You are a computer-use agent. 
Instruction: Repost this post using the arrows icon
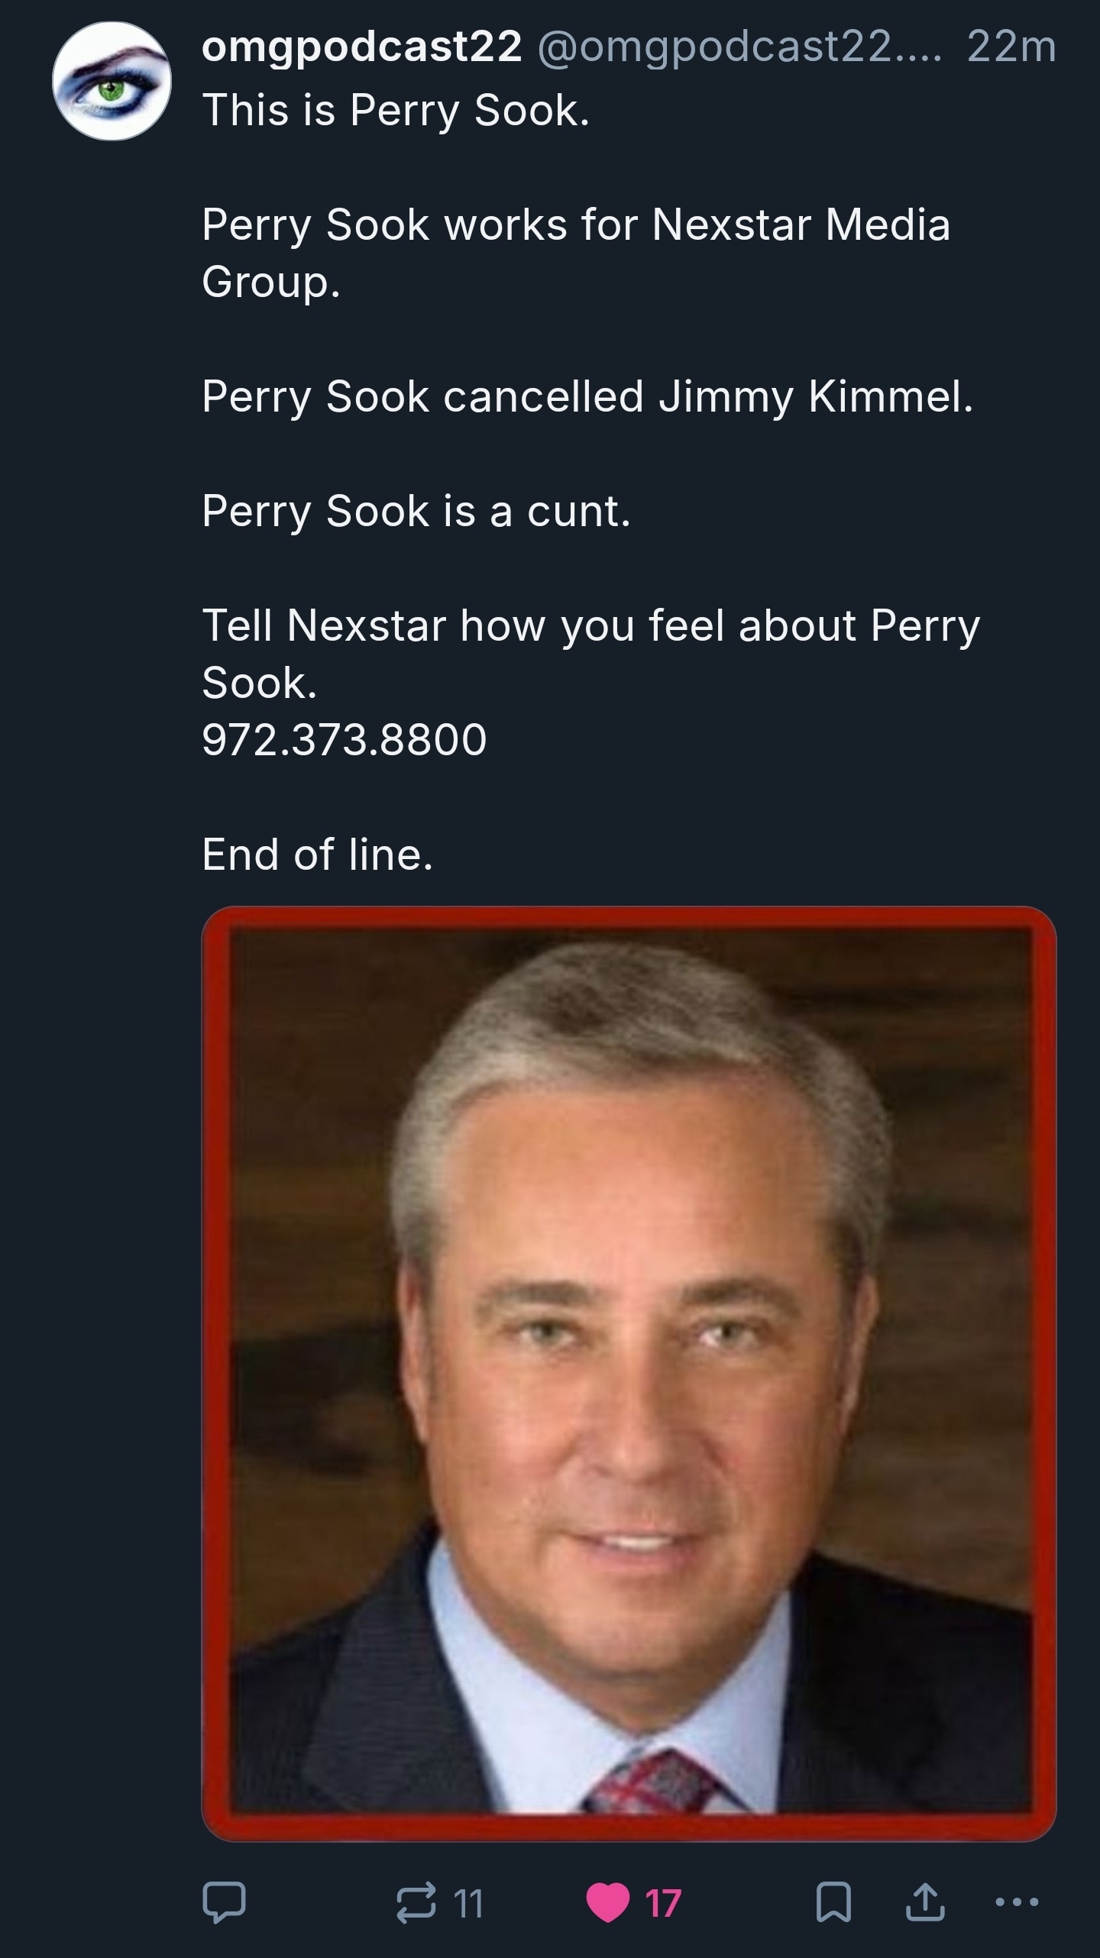pos(416,1901)
